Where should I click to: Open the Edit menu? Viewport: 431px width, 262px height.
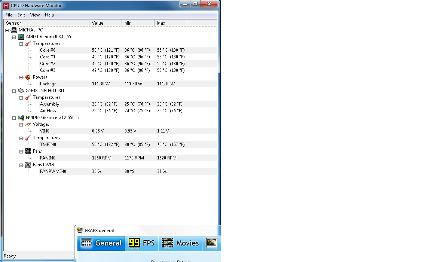tap(21, 15)
